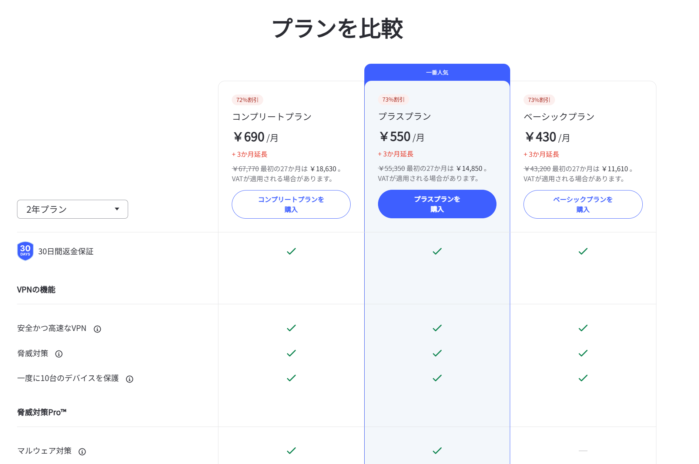The image size is (699, 464).
Task: Click the 73%割引 badge on プラスプラン
Action: click(x=393, y=100)
